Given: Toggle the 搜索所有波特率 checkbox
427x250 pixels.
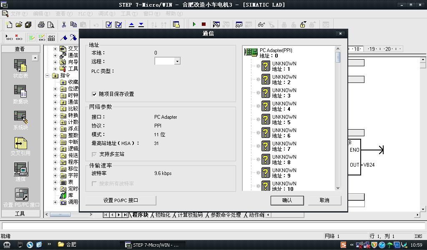Looking at the screenshot, I should [x=94, y=184].
